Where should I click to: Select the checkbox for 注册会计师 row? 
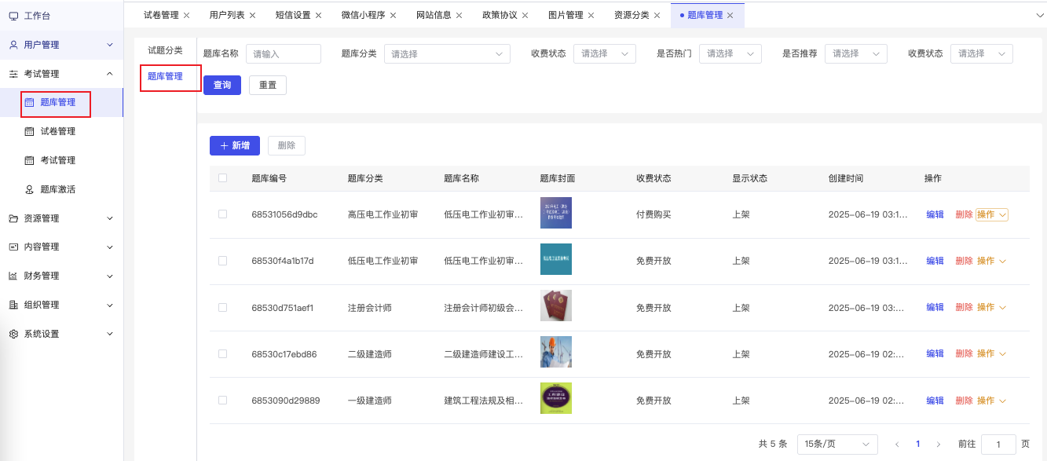[x=223, y=307]
